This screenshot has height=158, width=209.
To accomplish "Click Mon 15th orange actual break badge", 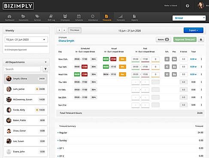I will point(122,59).
